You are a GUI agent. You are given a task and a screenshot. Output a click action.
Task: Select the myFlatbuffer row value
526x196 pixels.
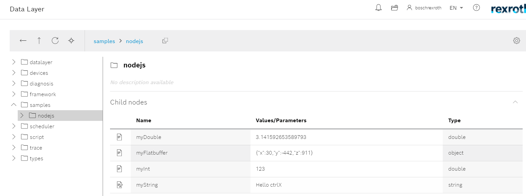(283, 153)
